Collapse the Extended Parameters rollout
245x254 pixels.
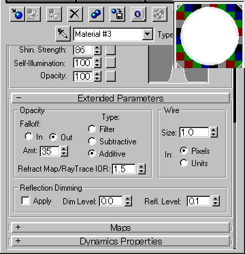(120, 98)
